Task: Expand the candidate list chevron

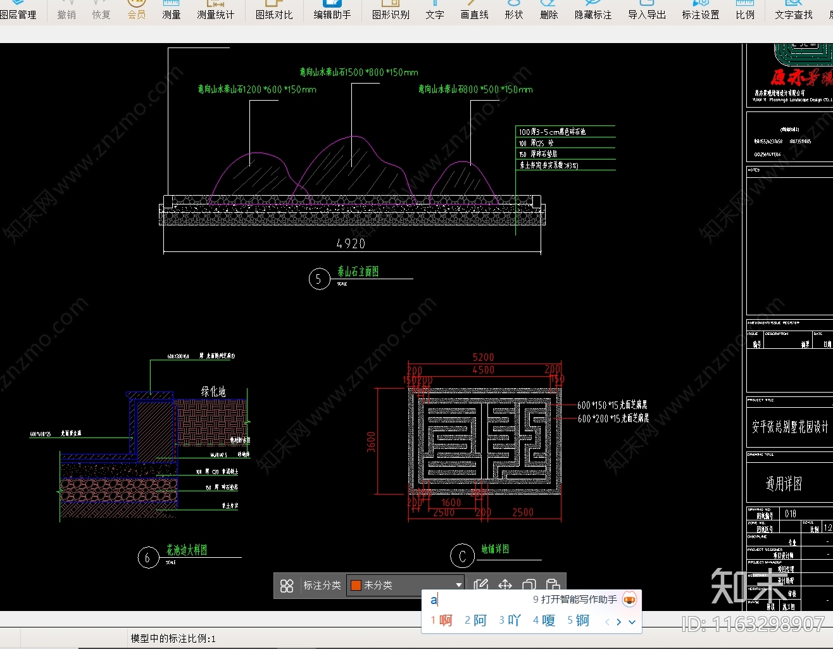Action: coord(632,622)
